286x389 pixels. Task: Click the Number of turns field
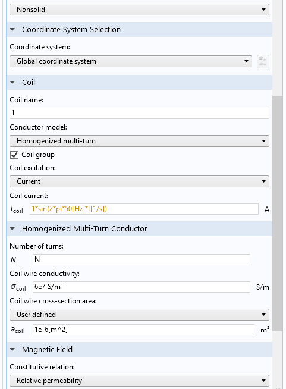point(142,259)
